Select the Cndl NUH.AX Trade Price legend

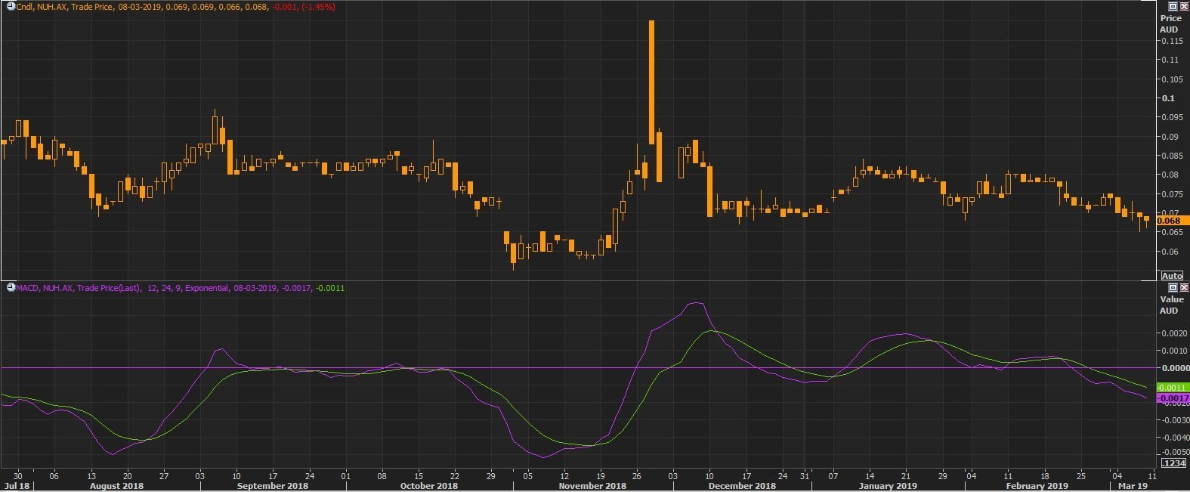[x=176, y=7]
